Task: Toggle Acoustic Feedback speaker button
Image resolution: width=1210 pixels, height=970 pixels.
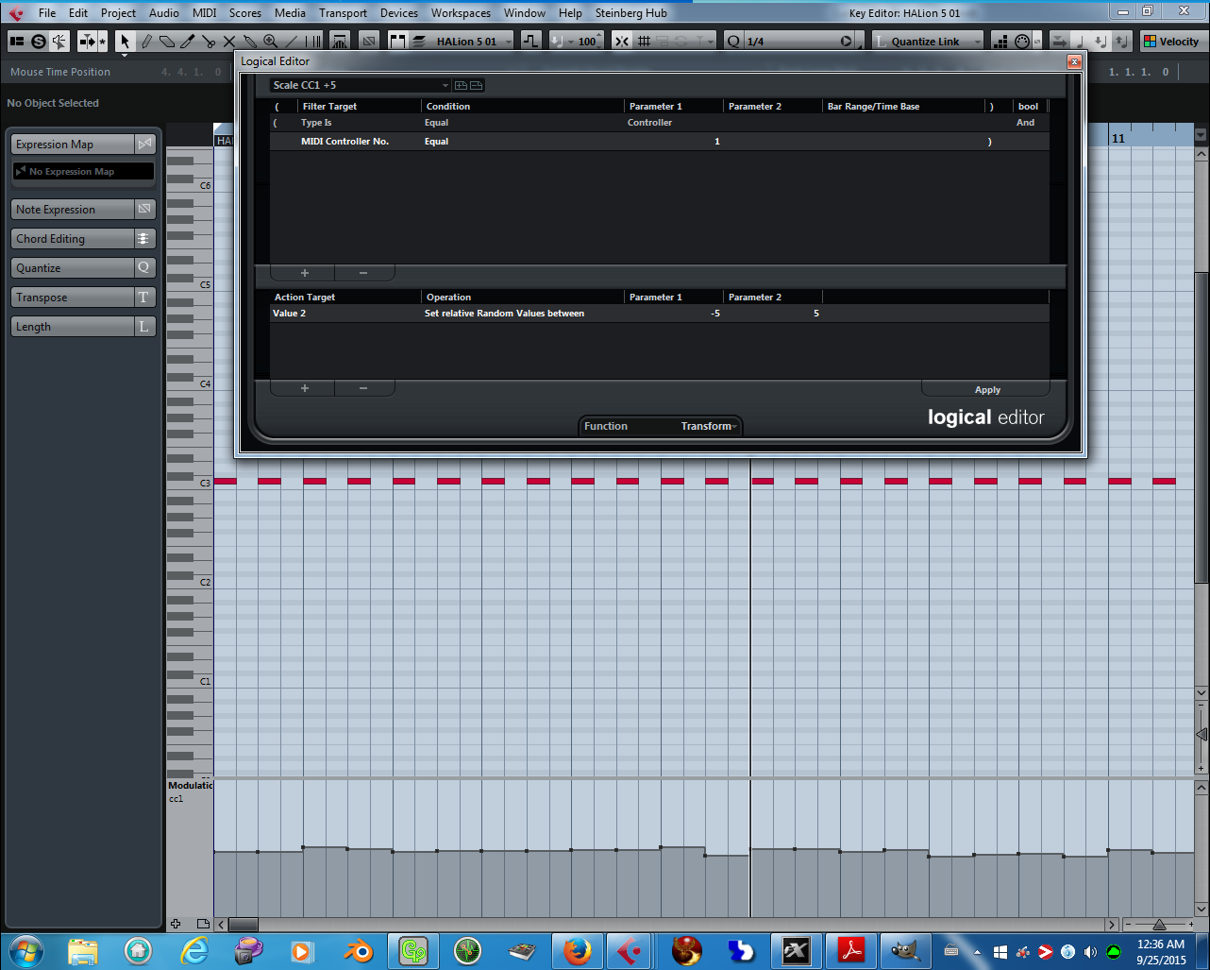Action: click(x=59, y=42)
